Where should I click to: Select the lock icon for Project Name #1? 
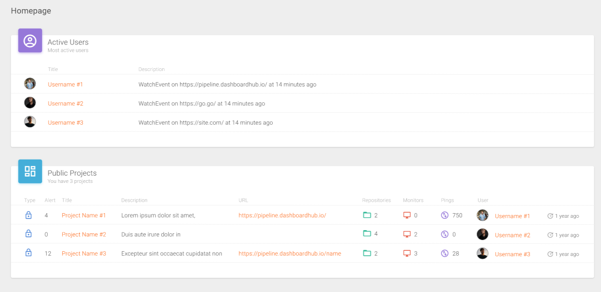(28, 215)
